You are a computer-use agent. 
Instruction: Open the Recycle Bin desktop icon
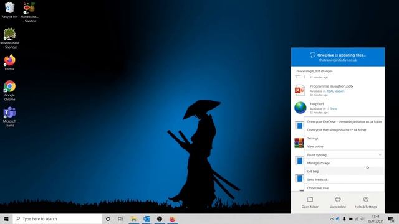click(x=9, y=10)
